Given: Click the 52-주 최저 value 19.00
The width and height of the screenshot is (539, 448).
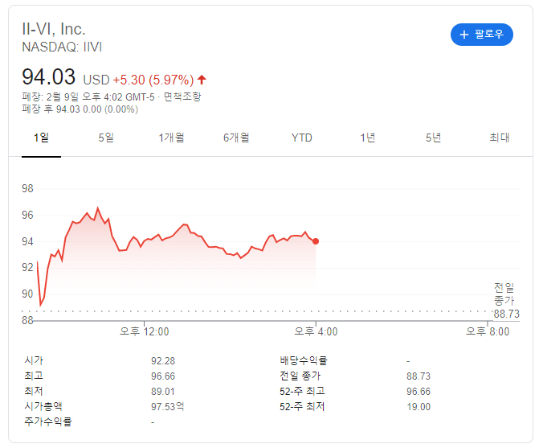Looking at the screenshot, I should (419, 407).
